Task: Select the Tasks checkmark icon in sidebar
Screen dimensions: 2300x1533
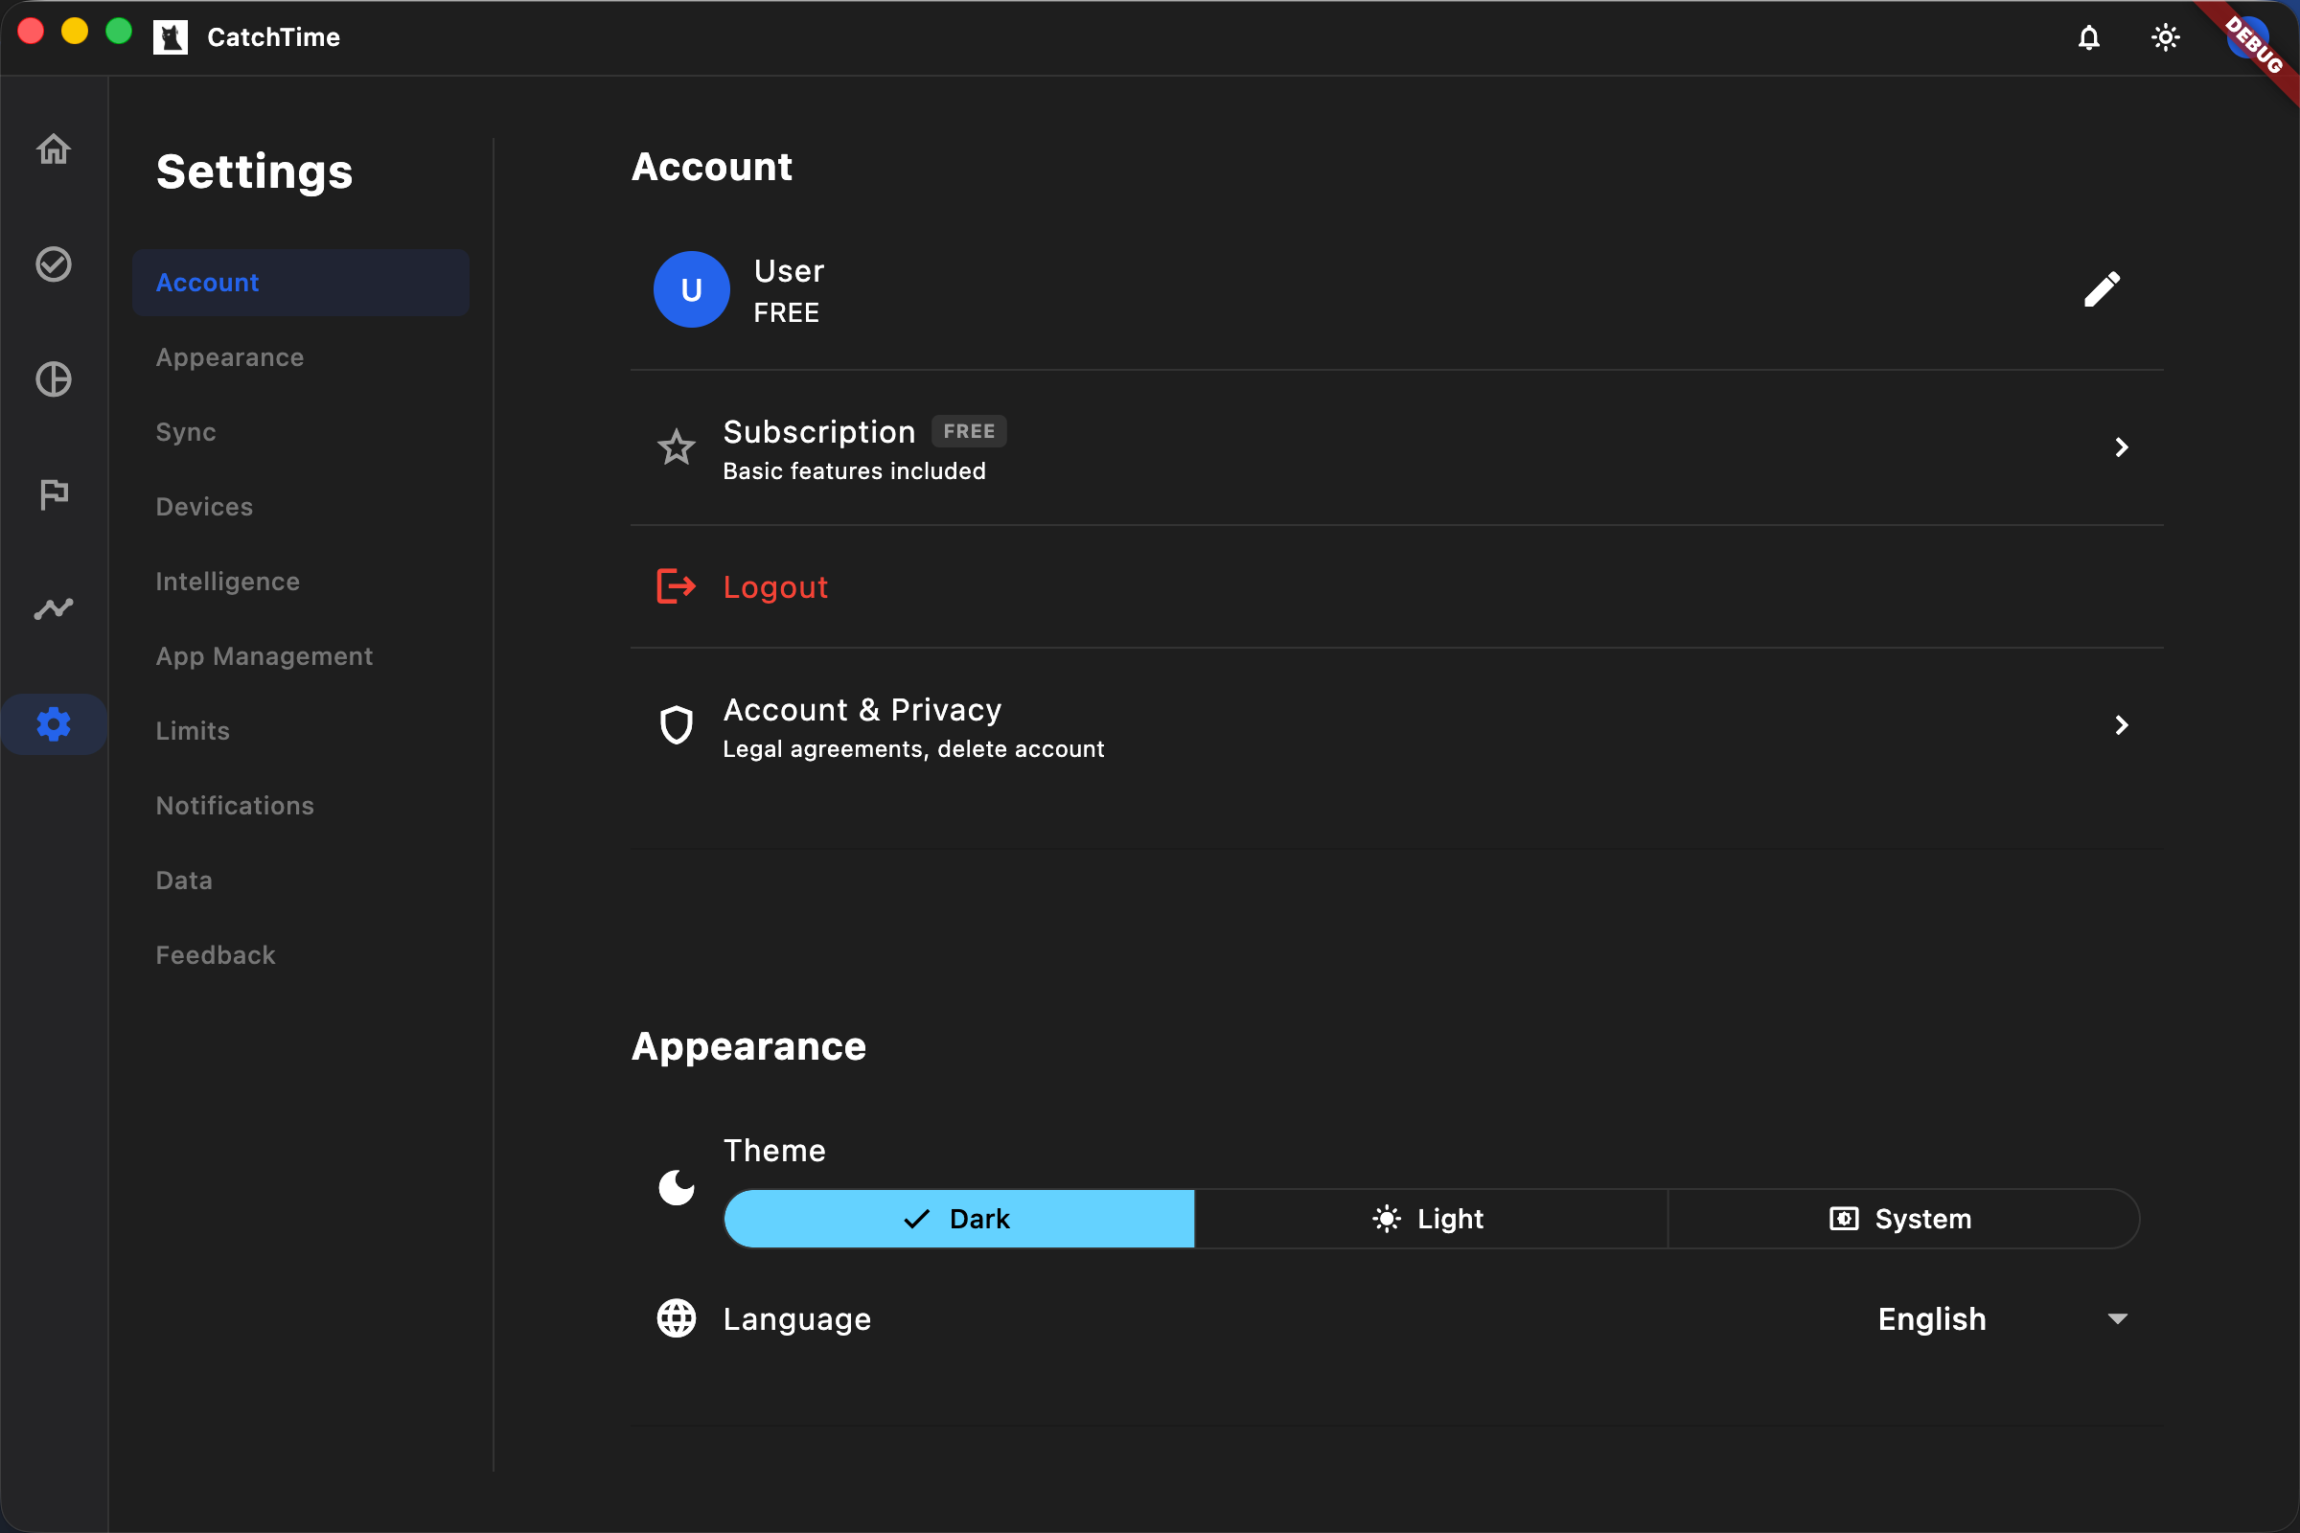Action: point(54,264)
